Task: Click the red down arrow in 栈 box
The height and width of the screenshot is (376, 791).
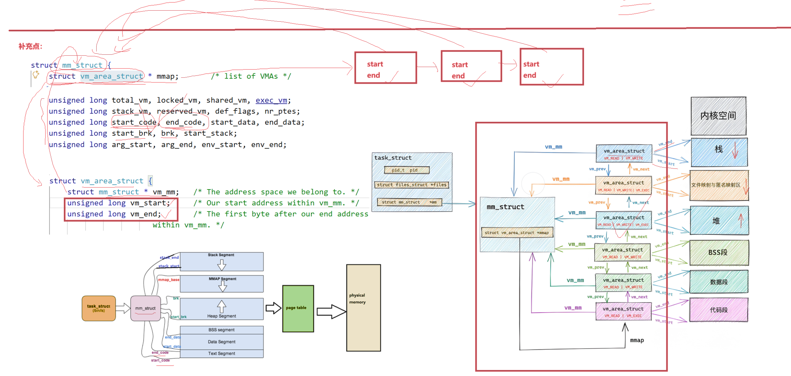Action: tap(734, 150)
